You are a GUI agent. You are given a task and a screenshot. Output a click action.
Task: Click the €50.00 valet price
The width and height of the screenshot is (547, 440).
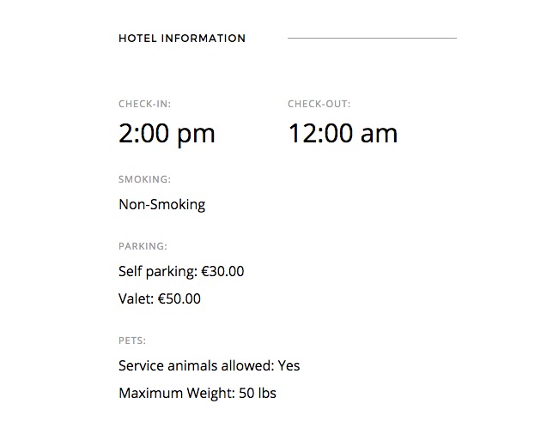pyautogui.click(x=179, y=299)
